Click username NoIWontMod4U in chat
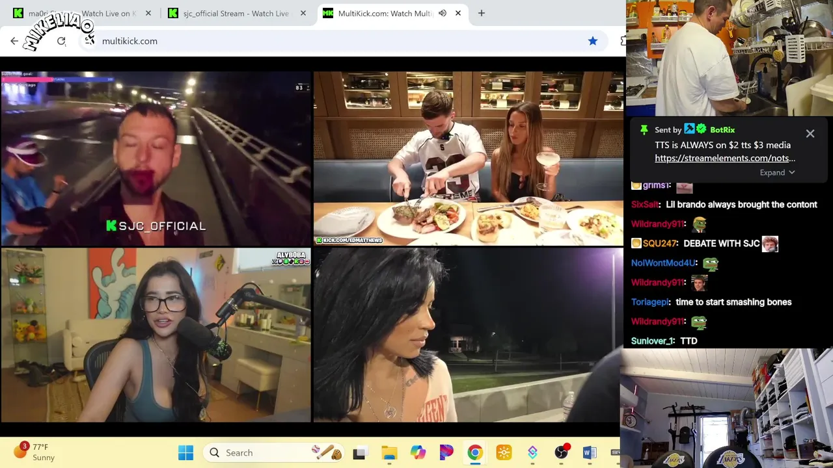The height and width of the screenshot is (468, 833). coord(664,263)
